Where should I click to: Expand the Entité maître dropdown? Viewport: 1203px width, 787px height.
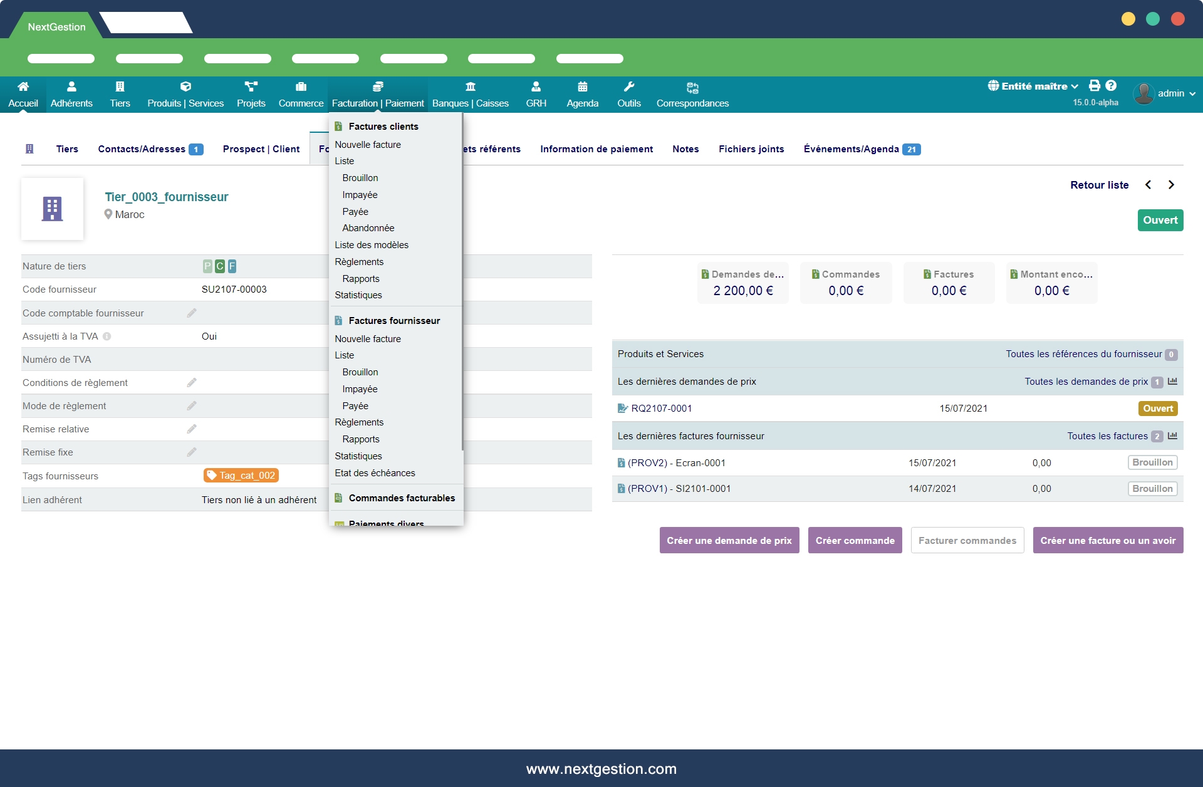[1034, 86]
